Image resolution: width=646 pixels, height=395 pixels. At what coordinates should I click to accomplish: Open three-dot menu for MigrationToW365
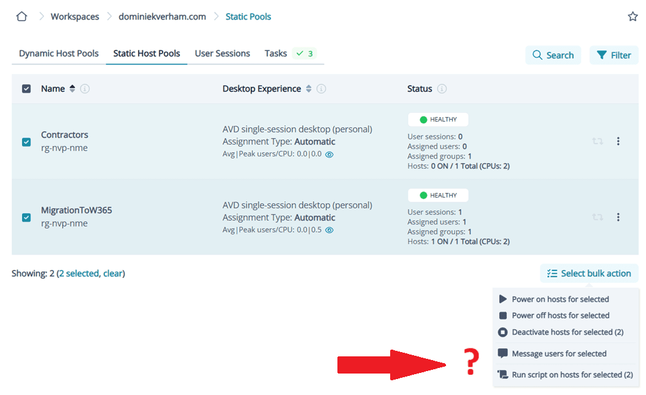pos(618,217)
